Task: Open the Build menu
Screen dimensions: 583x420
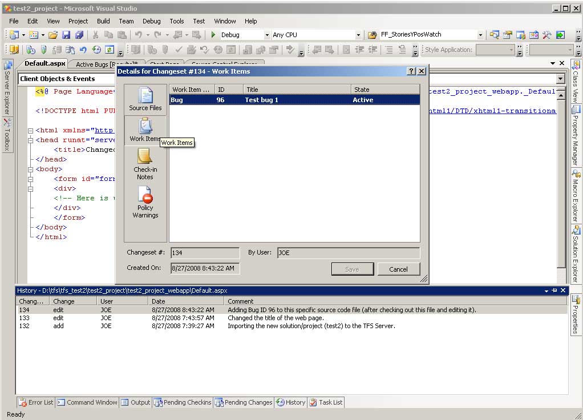Action: click(103, 21)
